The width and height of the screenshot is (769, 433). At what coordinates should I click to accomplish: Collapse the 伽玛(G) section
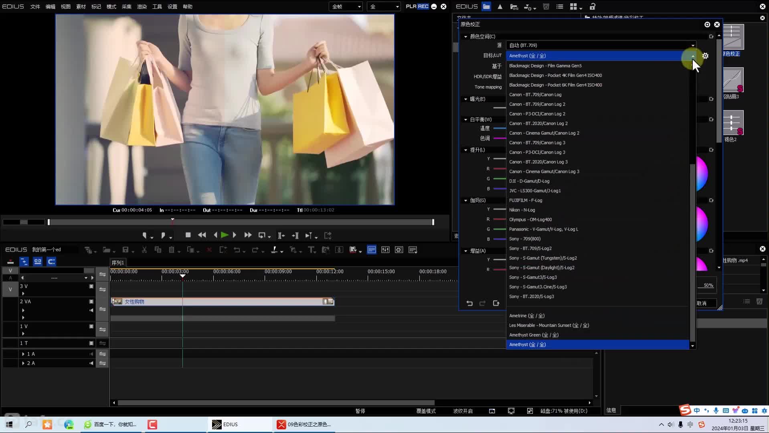pyautogui.click(x=465, y=200)
